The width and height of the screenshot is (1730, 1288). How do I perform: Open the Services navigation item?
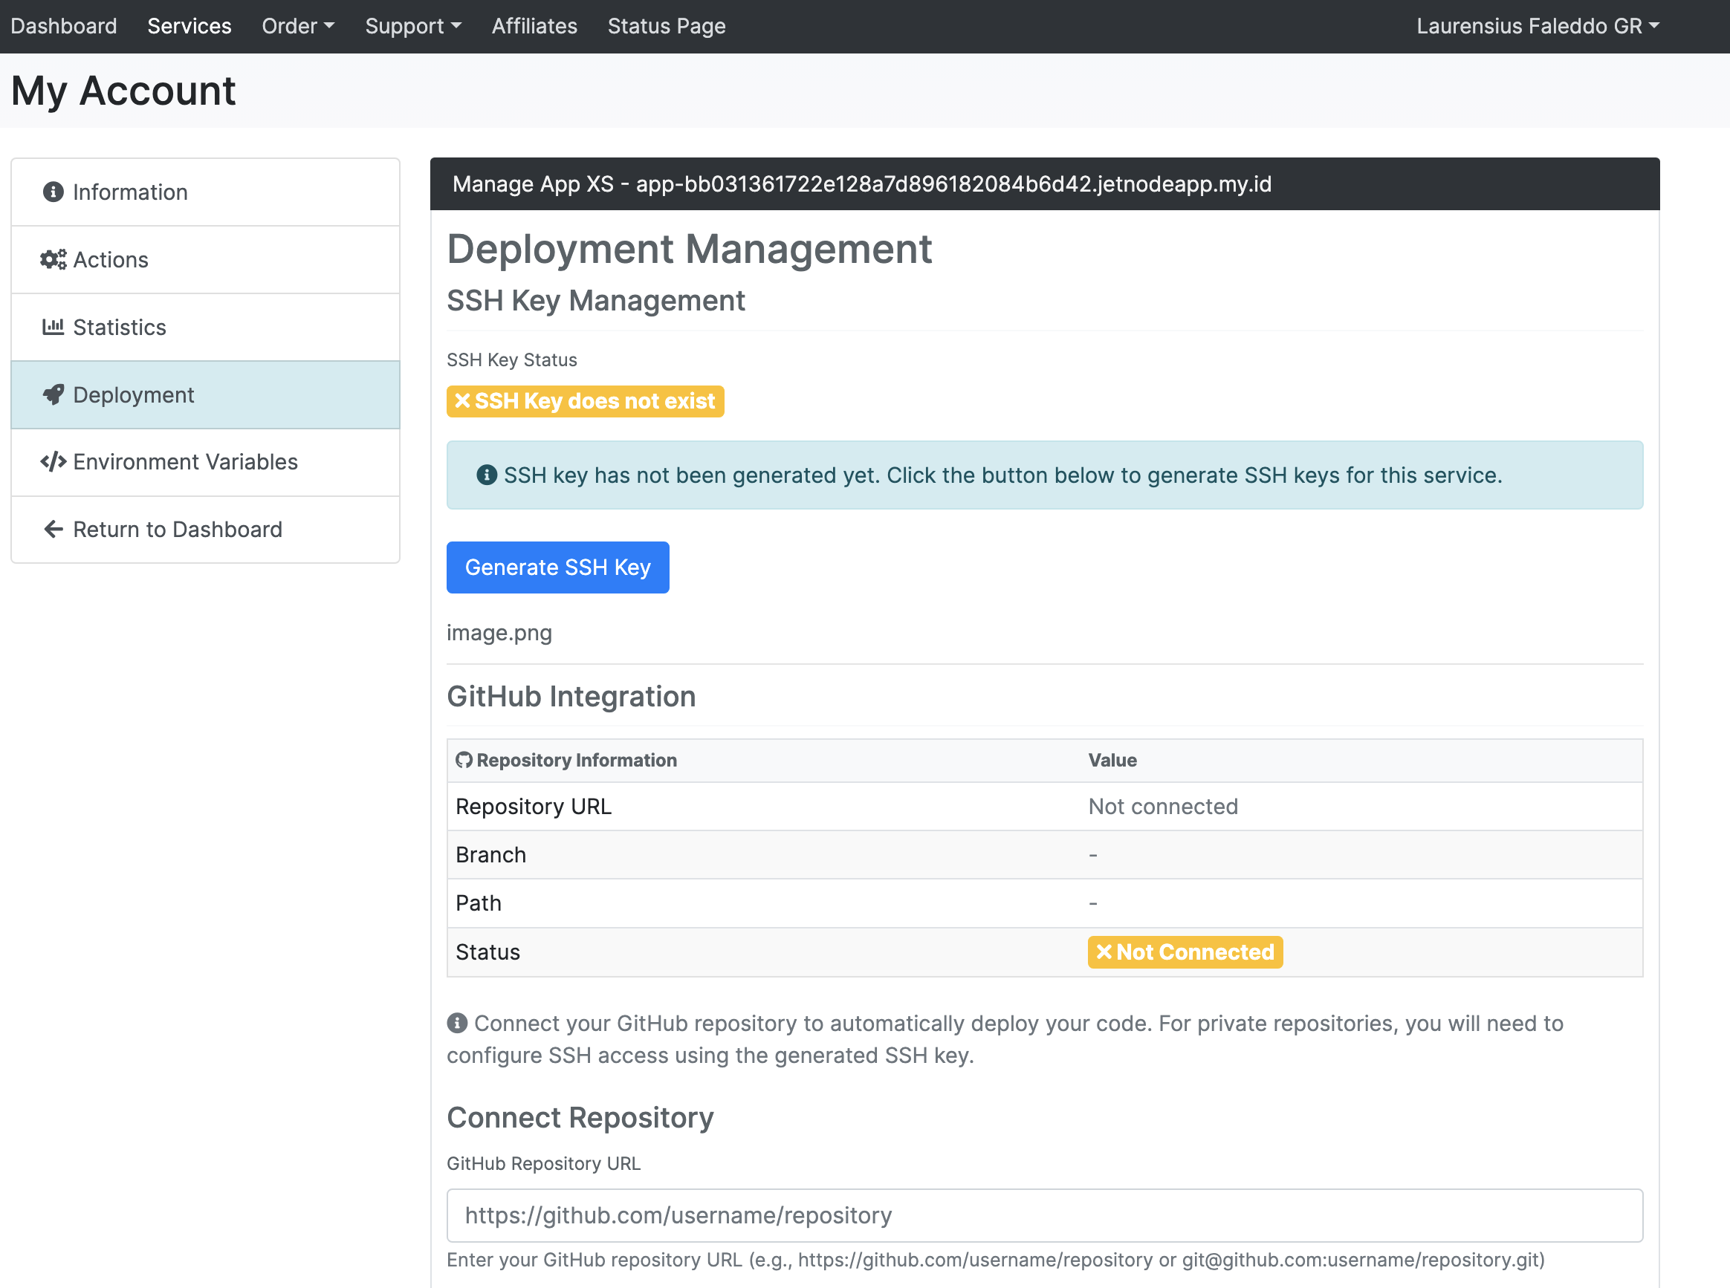189,27
